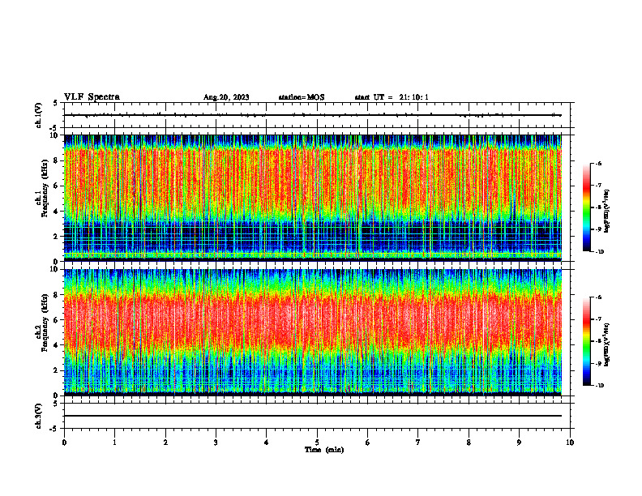This screenshot has width=642, height=496.
Task: Click the ch.1 voltage waveform trace
Action: (312, 115)
